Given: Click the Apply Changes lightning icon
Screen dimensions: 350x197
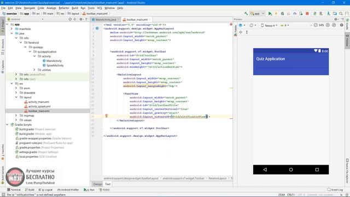Looking at the screenshot, I should (276, 14).
